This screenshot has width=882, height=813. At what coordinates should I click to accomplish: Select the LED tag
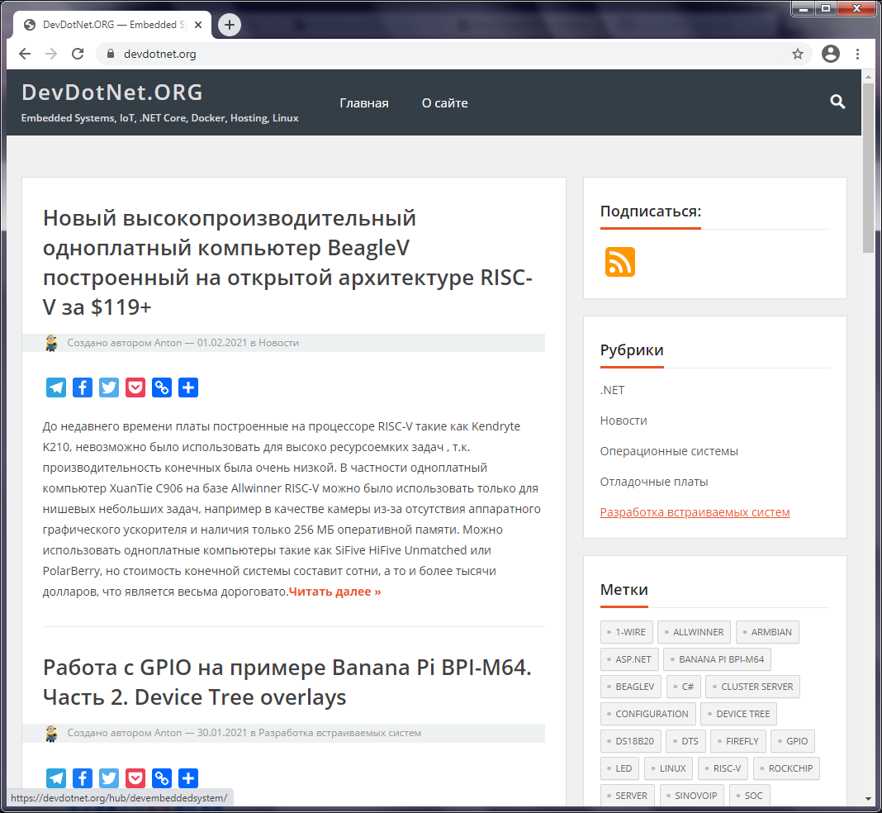620,768
